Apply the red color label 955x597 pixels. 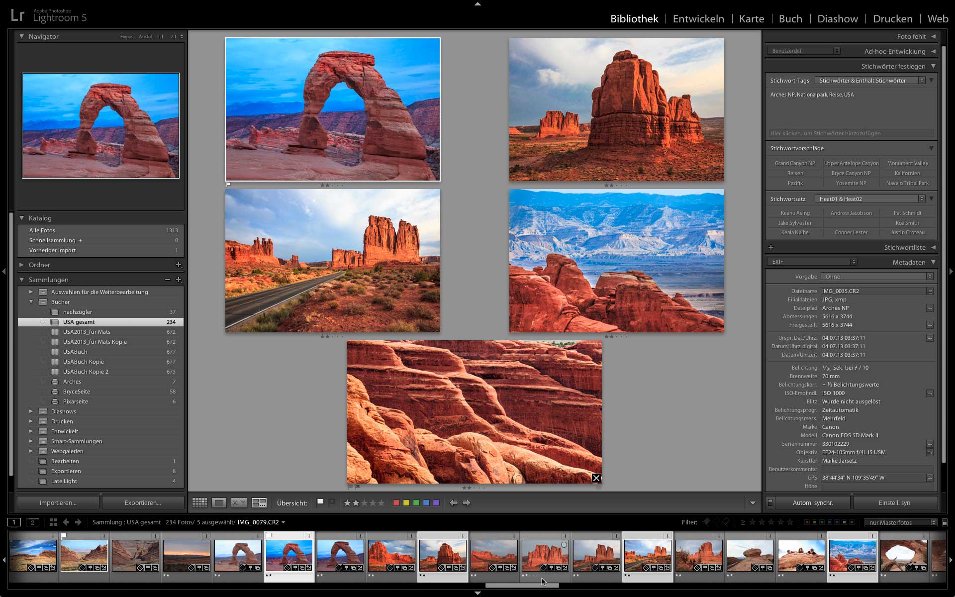[396, 503]
